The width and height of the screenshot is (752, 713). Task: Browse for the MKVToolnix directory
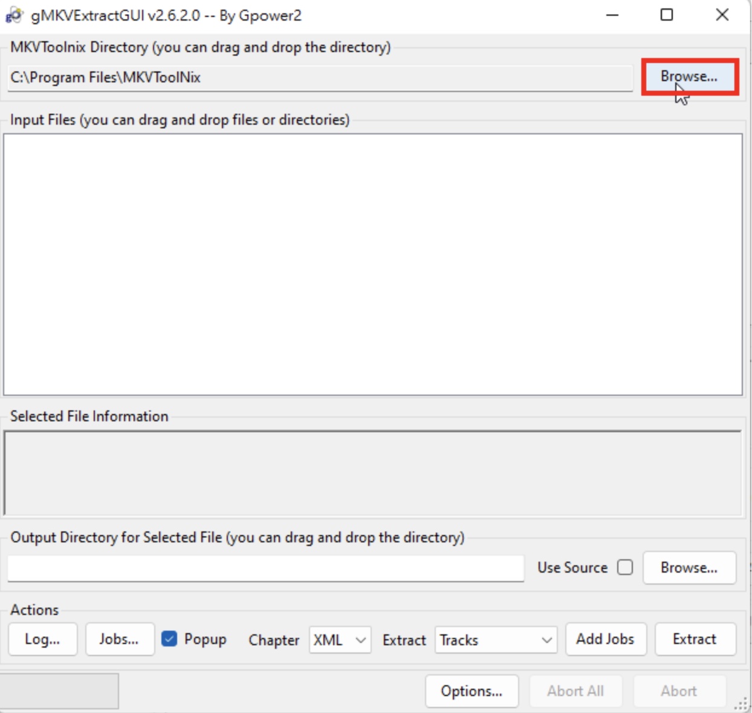pyautogui.click(x=689, y=76)
